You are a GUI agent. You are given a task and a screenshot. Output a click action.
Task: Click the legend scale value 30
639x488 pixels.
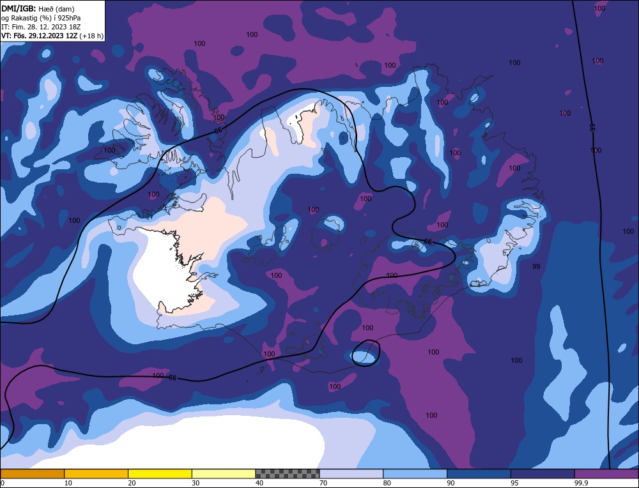click(196, 483)
